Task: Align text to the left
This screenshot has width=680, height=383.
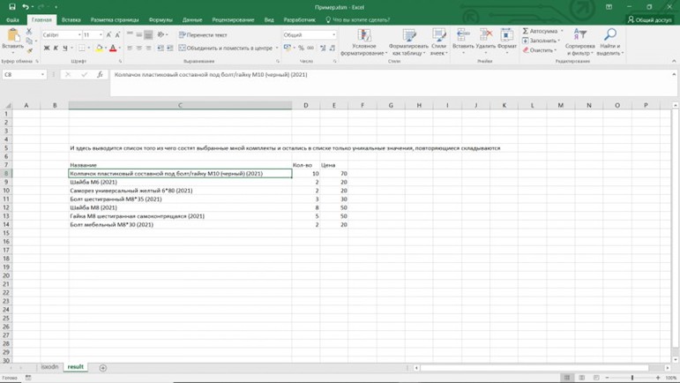Action: click(x=131, y=49)
